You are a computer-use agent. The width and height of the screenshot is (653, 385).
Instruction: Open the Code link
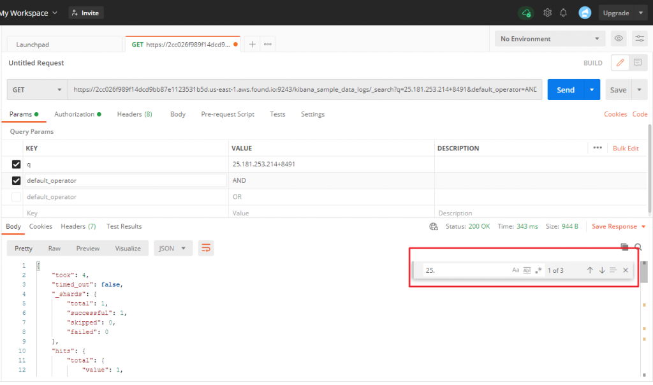(640, 114)
